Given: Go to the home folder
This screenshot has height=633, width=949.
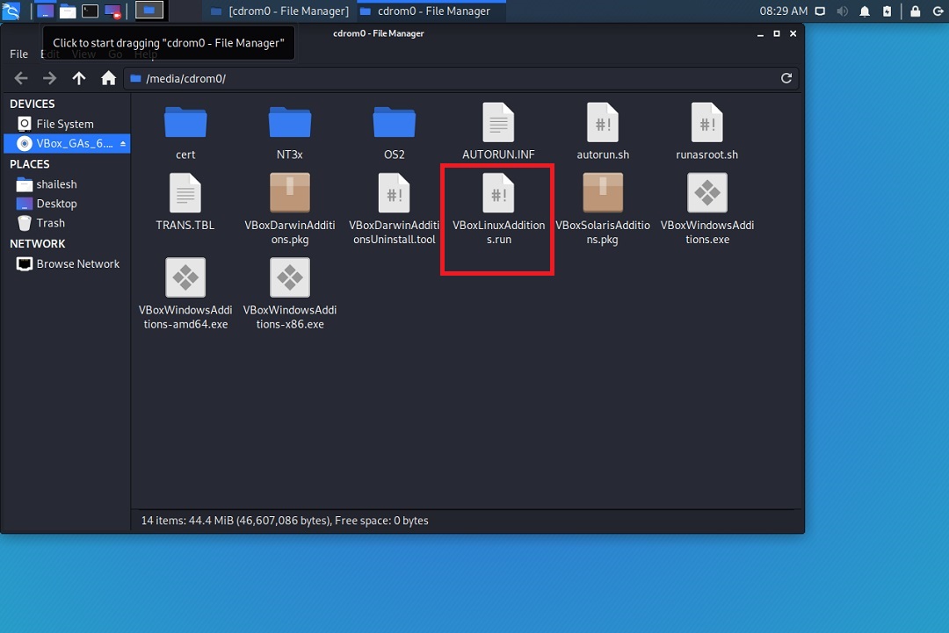Looking at the screenshot, I should [108, 78].
